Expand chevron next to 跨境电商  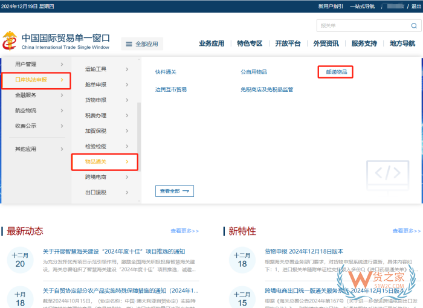click(127, 177)
